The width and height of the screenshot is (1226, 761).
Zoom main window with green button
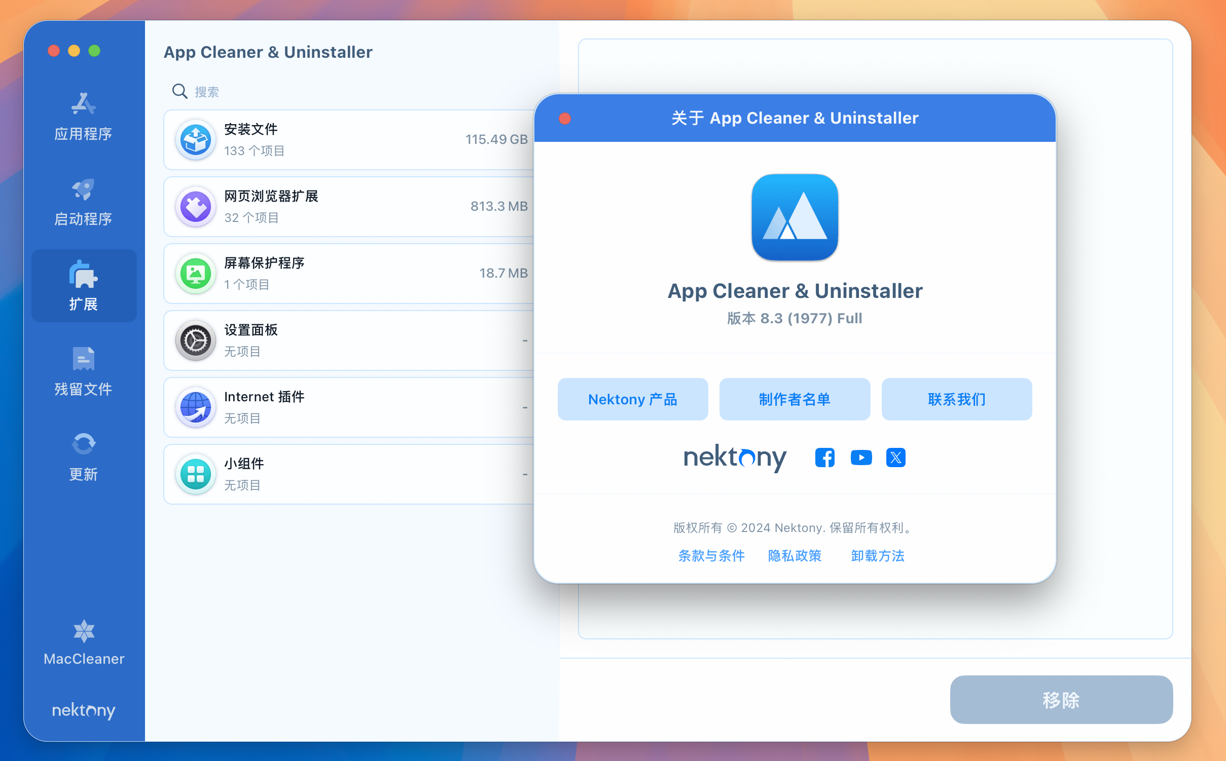(94, 51)
